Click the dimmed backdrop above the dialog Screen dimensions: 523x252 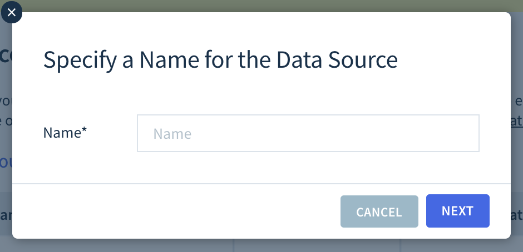point(267,6)
